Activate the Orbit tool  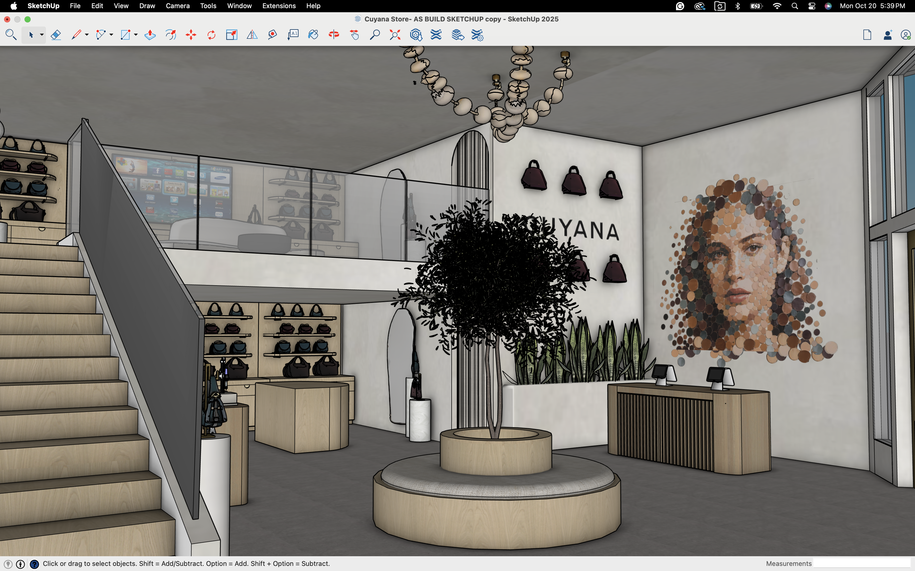click(x=333, y=35)
